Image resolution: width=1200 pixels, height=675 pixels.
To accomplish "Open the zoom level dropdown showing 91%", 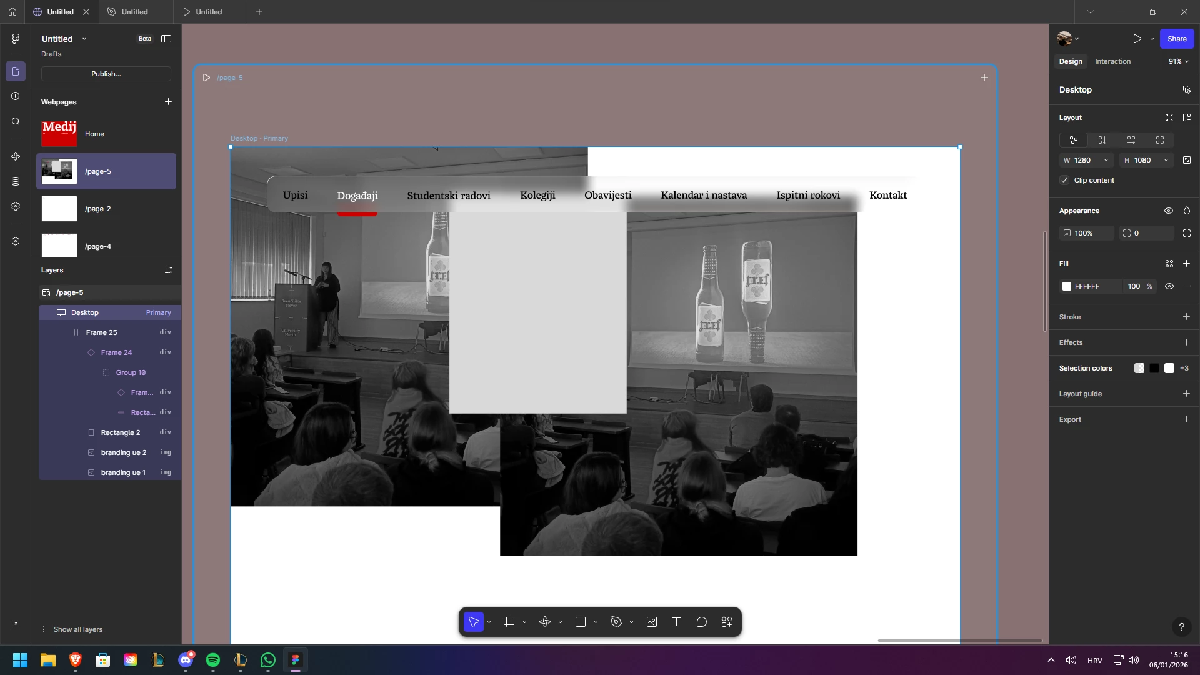I will [1177, 61].
